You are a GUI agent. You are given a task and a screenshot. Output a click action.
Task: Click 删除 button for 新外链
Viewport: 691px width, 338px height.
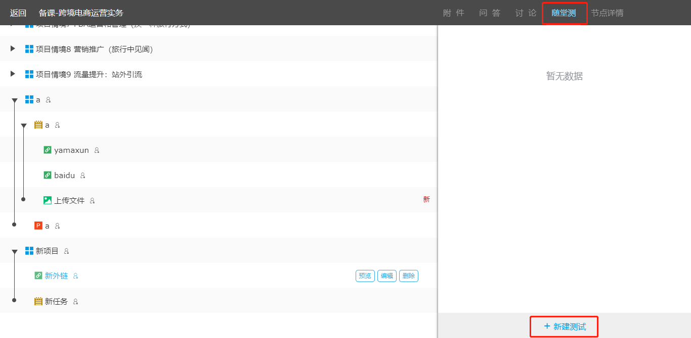409,276
